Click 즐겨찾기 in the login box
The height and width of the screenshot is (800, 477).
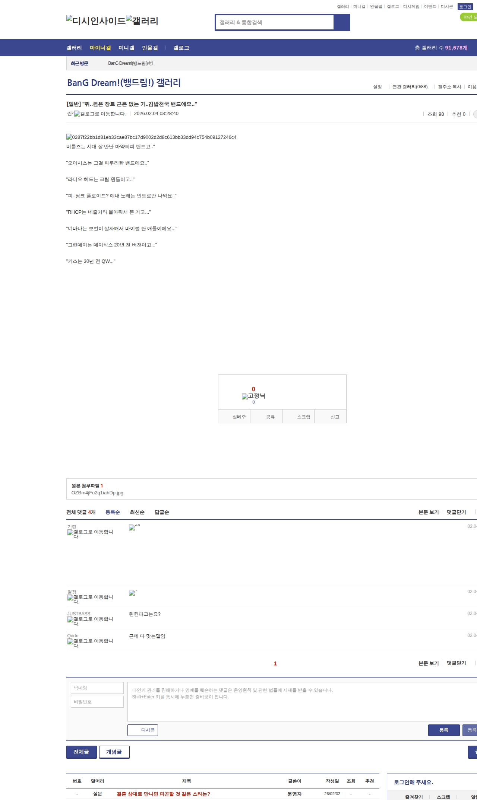pos(414,797)
